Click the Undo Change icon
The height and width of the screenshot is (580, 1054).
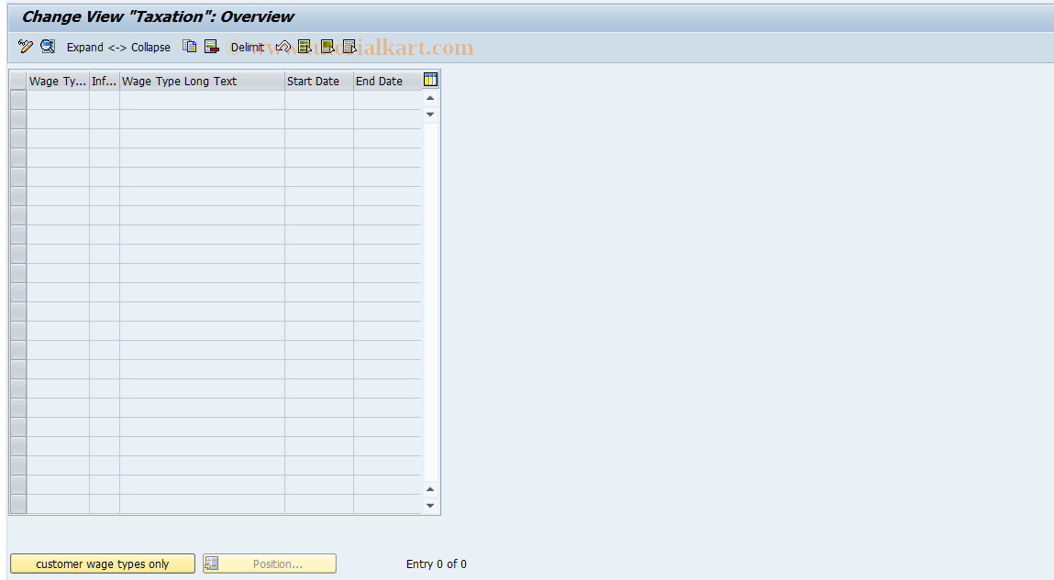click(283, 47)
